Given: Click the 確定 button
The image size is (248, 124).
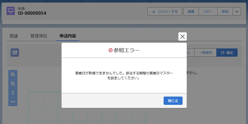Looking at the screenshot, I should (x=227, y=53).
